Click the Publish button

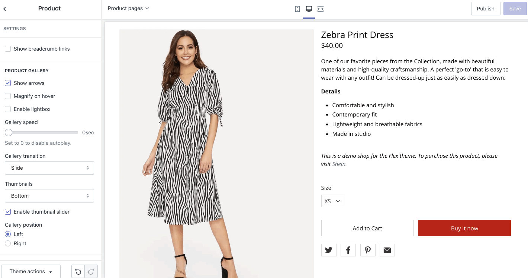click(x=485, y=9)
